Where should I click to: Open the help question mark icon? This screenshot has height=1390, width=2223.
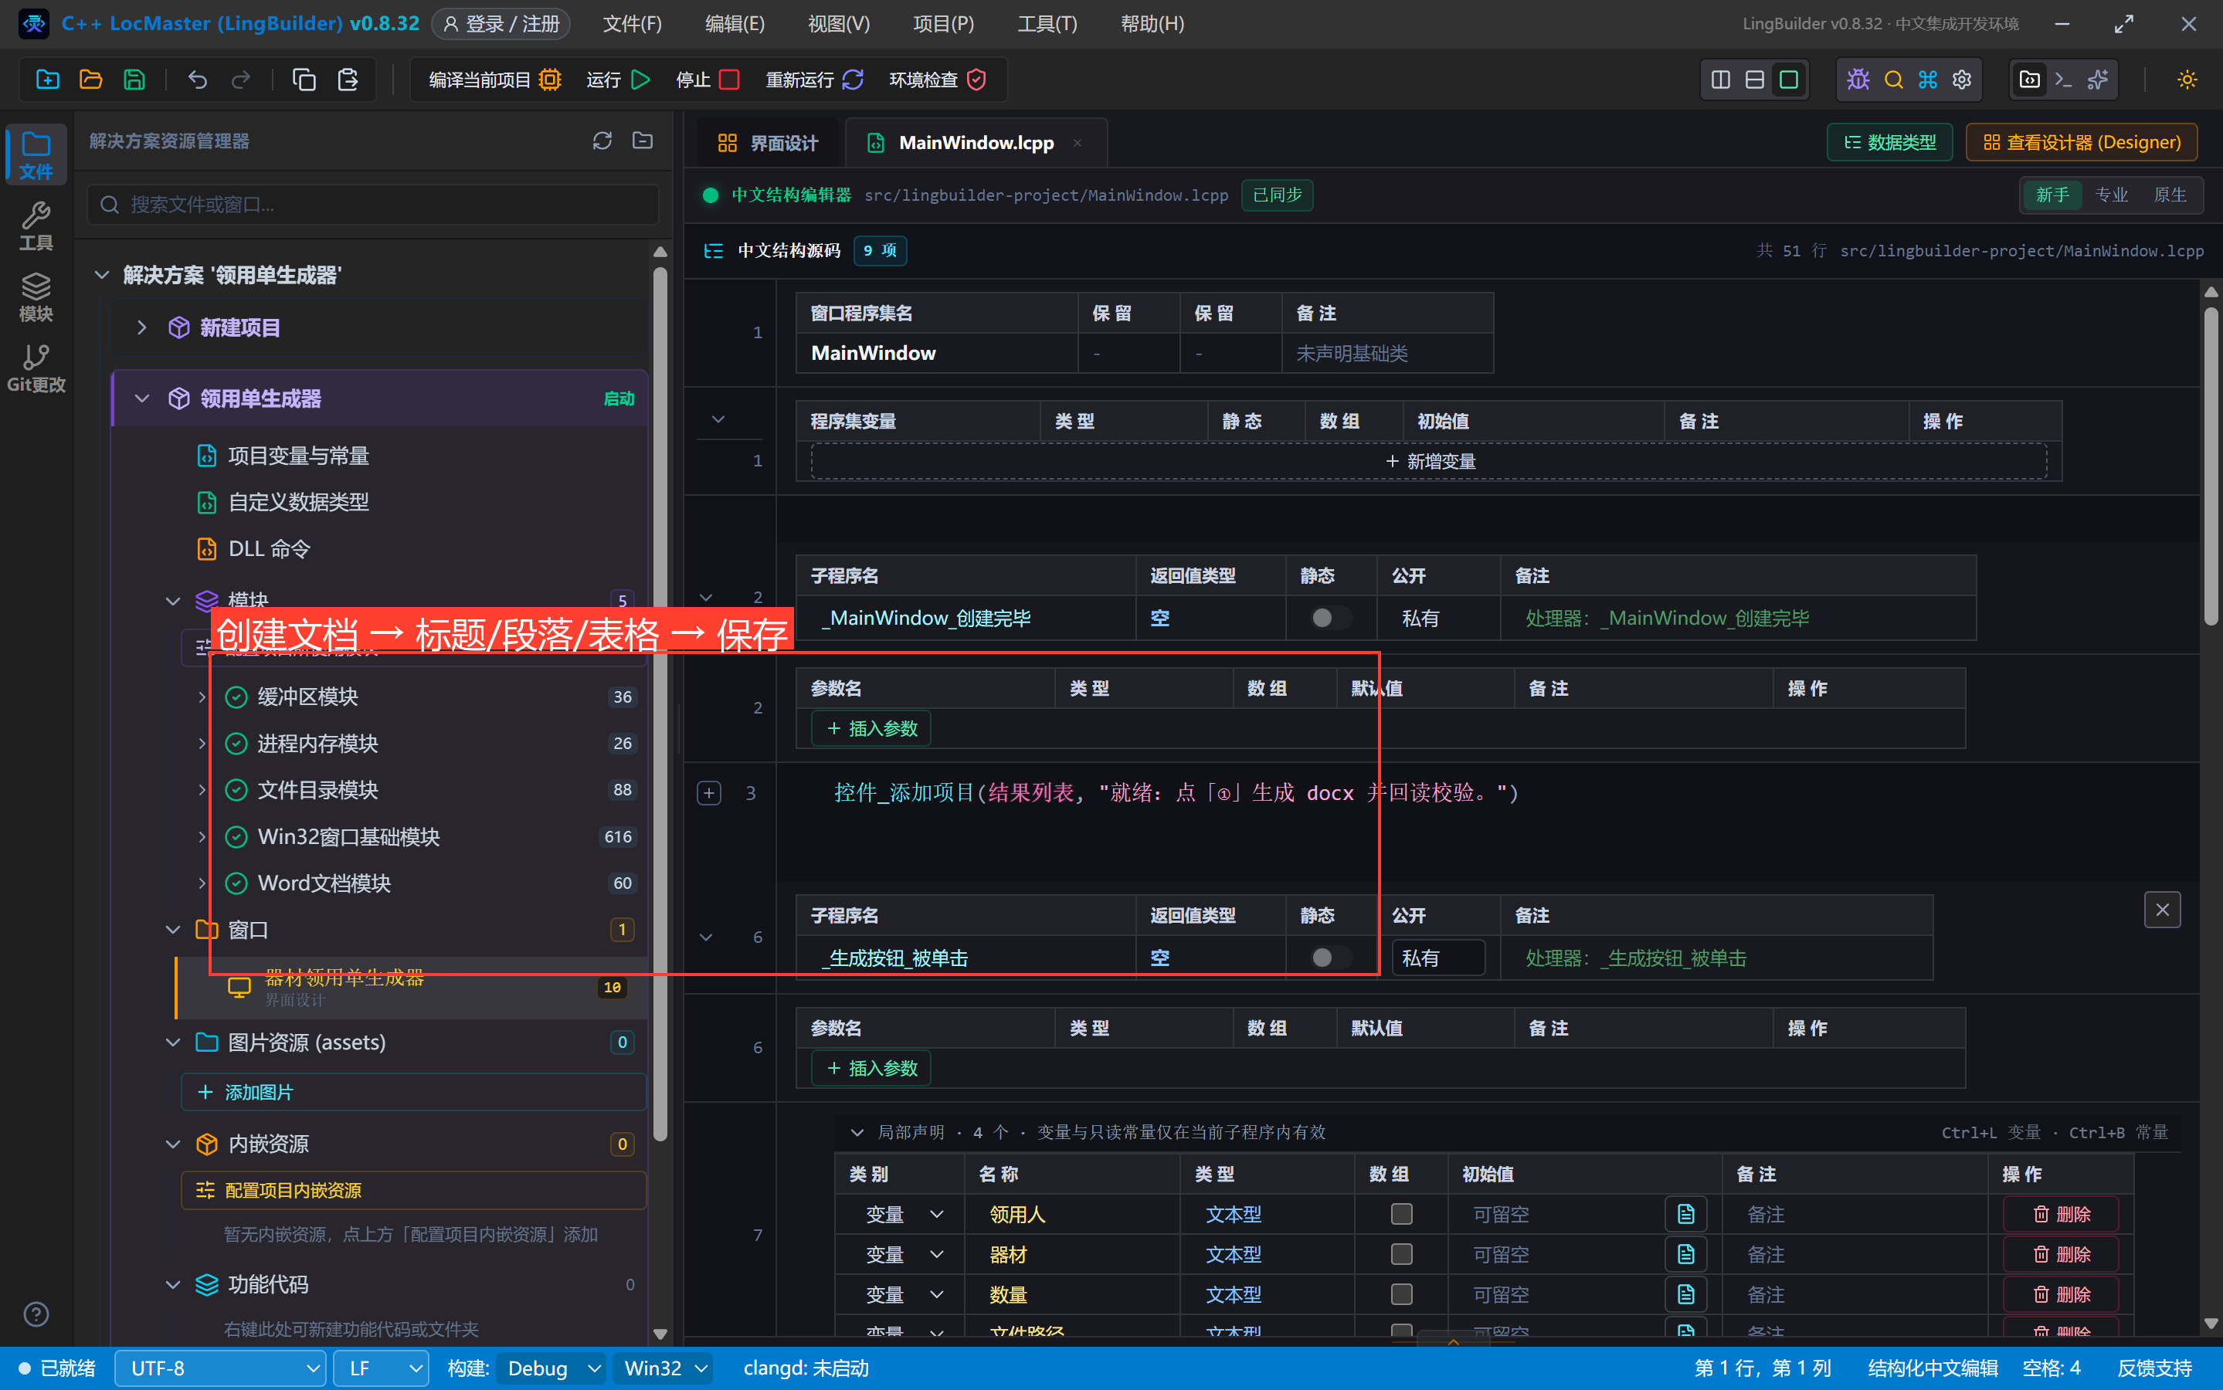pyautogui.click(x=36, y=1314)
